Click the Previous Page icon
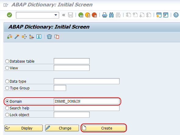Image resolution: width=180 pixels, height=135 pixels. pyautogui.click(x=135, y=15)
